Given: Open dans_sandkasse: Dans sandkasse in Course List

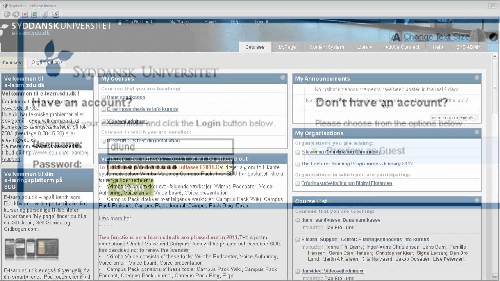Looking at the screenshot, I should pyautogui.click(x=341, y=220).
